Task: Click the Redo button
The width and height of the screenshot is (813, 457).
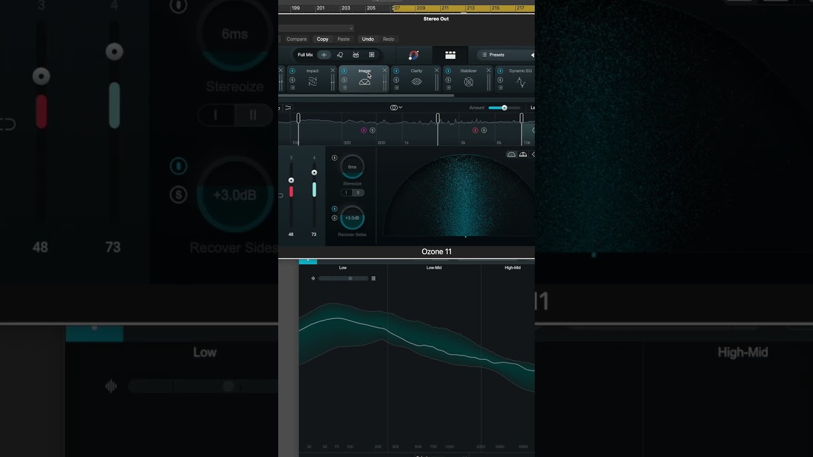Action: tap(389, 39)
